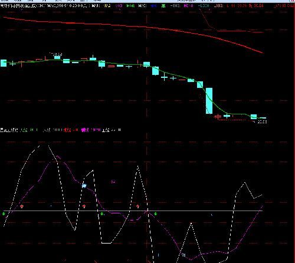Click the middle green down-arrow sell marker

[x=101, y=213]
